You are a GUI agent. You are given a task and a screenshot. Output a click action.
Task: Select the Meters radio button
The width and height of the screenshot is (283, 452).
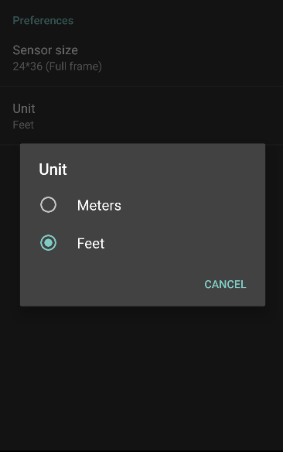coord(49,205)
